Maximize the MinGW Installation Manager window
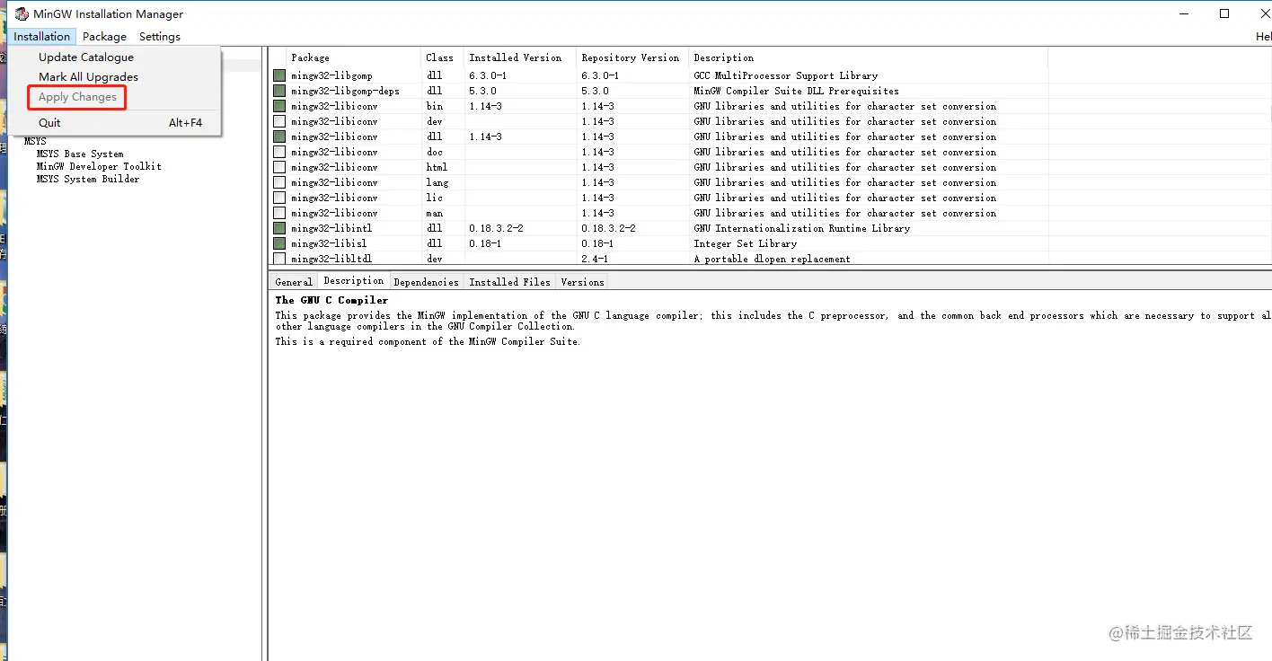Image resolution: width=1272 pixels, height=661 pixels. pos(1224,13)
